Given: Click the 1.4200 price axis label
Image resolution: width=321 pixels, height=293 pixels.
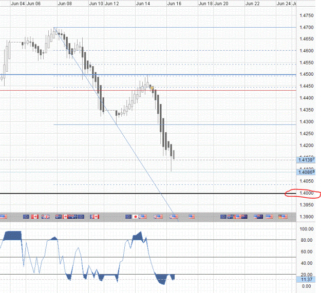Looking at the screenshot, I should point(307,145).
